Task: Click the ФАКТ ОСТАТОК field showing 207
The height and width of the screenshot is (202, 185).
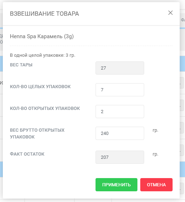Action: (x=120, y=157)
